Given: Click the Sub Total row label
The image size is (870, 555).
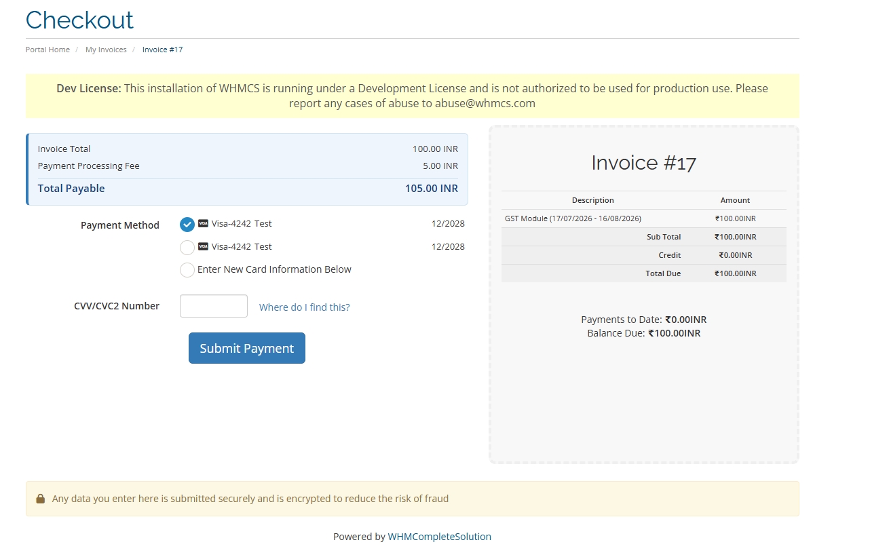Looking at the screenshot, I should (x=664, y=237).
